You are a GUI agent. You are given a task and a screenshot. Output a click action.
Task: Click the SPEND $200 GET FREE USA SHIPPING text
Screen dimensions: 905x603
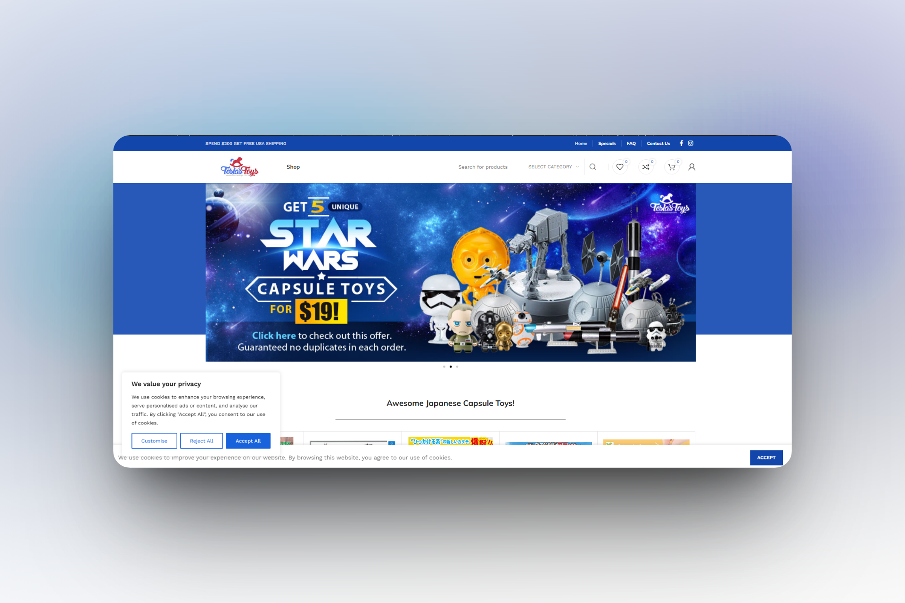246,144
